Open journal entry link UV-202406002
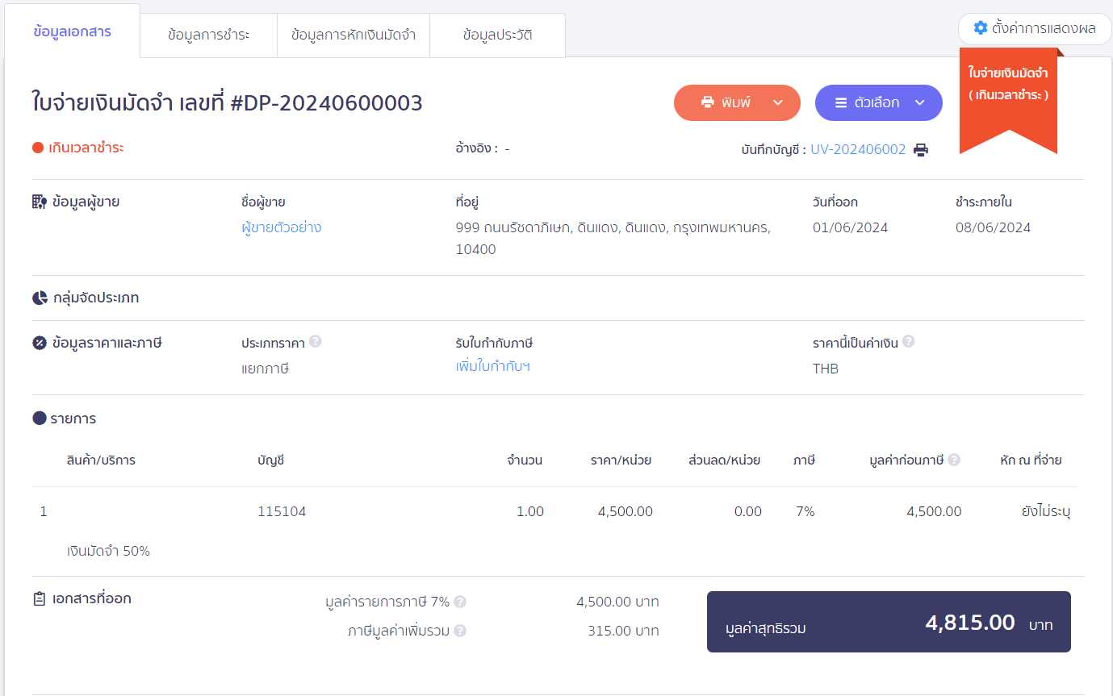This screenshot has height=696, width=1113. (x=858, y=149)
